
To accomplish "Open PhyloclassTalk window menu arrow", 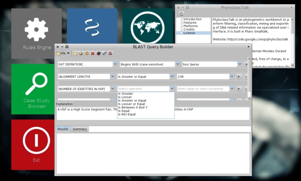I will tap(292, 7).
